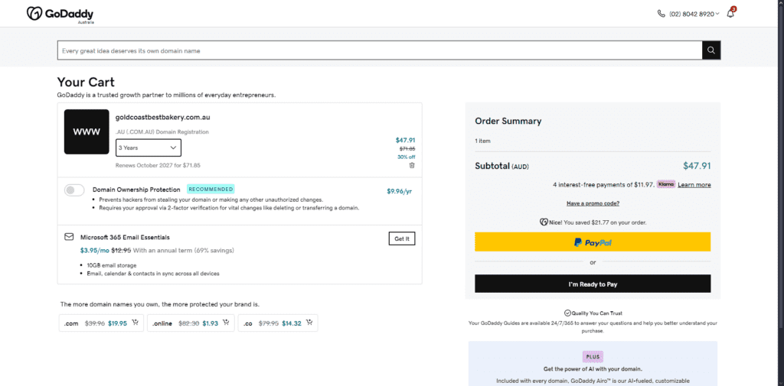Screen dimensions: 784x386
Task: Focus the domain name search field
Action: (380, 50)
